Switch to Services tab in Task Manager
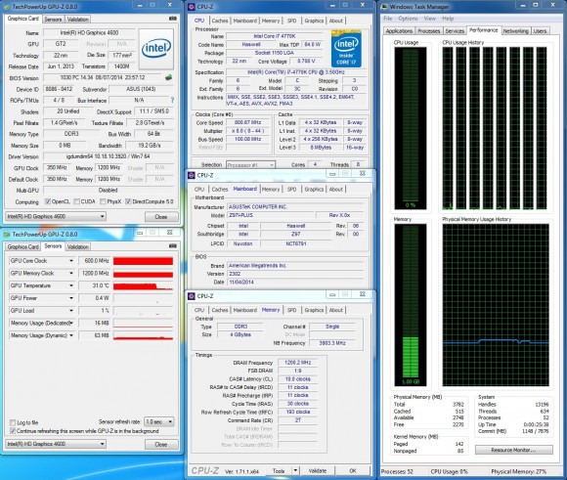This screenshot has height=480, width=567. click(x=455, y=31)
